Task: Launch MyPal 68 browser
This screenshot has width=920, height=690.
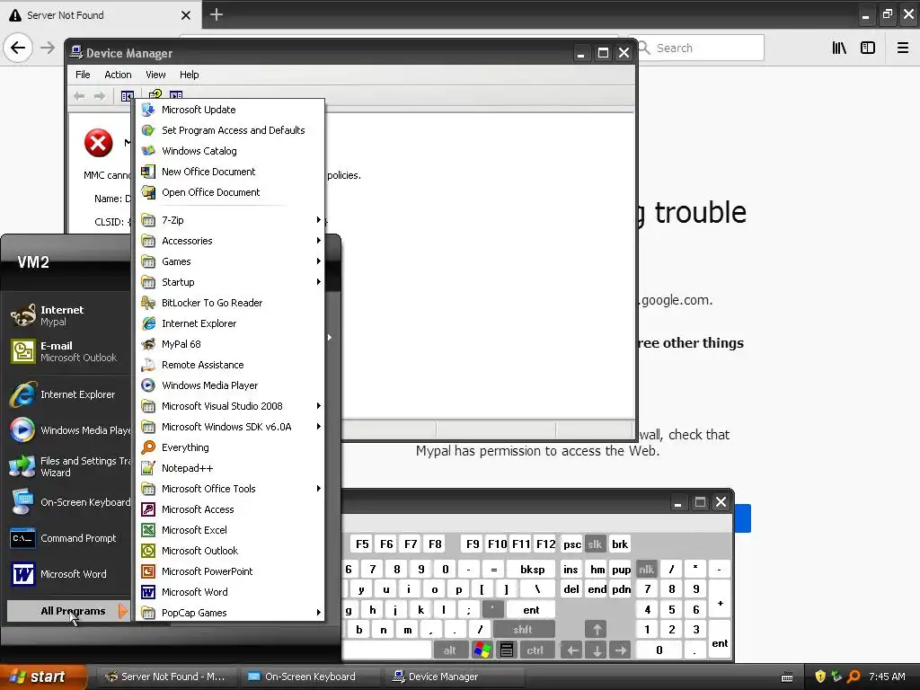Action: (x=230, y=344)
